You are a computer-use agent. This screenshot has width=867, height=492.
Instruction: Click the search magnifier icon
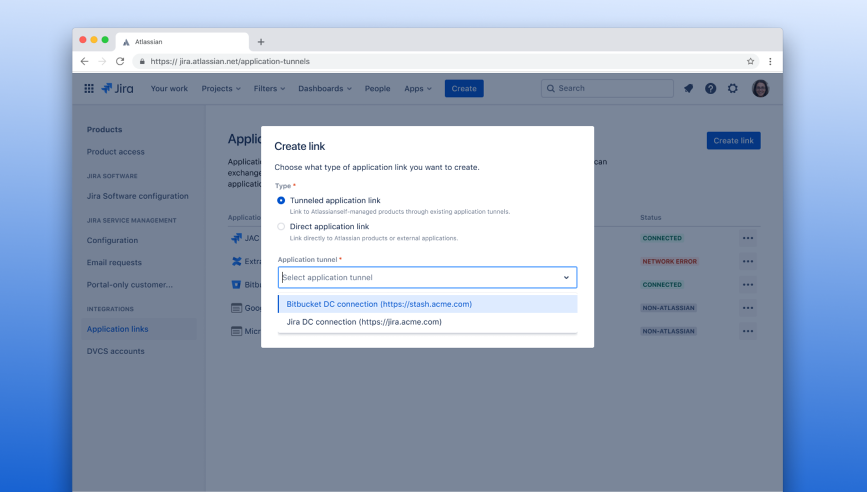(x=551, y=89)
